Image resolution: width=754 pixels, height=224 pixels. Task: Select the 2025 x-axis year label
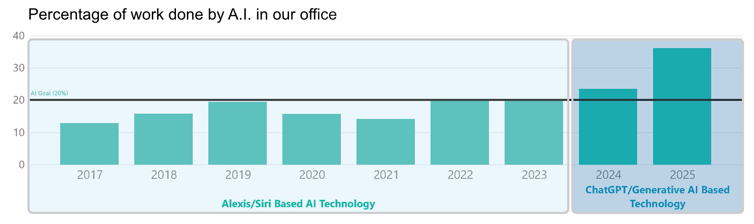tap(682, 175)
